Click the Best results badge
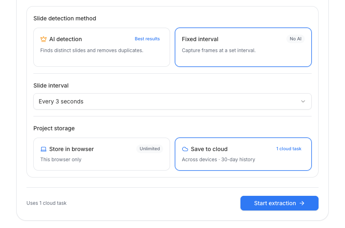 pyautogui.click(x=147, y=39)
